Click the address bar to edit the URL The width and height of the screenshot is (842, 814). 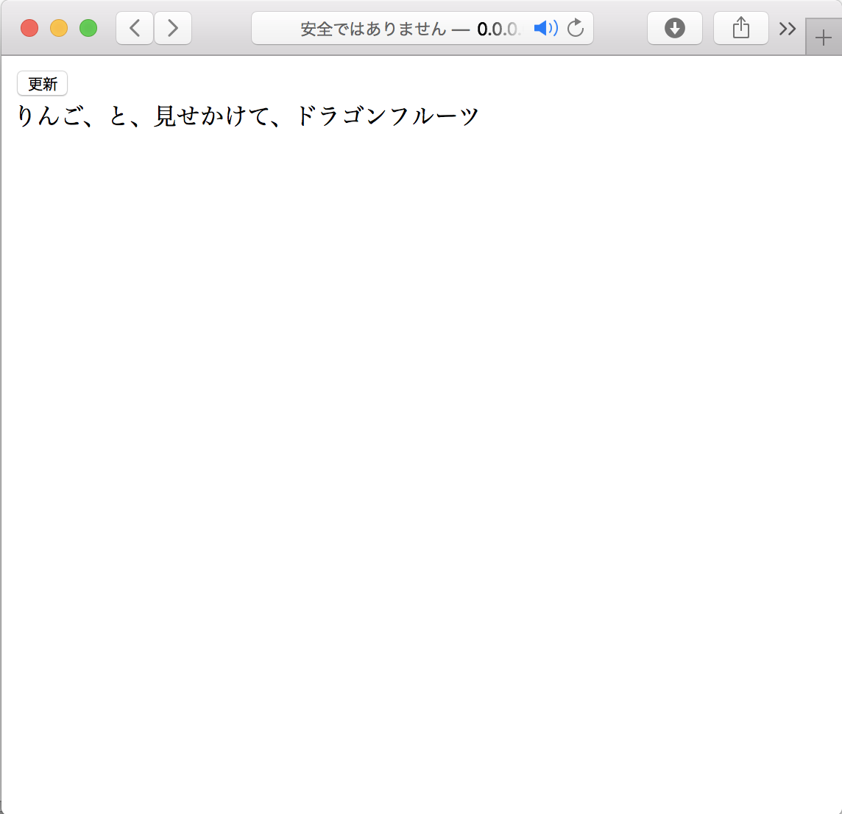click(x=423, y=28)
